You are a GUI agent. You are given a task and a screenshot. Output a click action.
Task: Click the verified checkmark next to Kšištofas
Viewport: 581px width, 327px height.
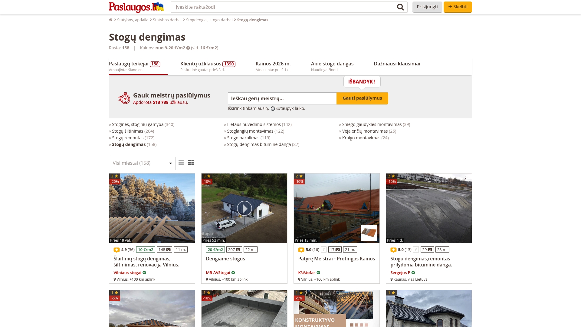point(318,272)
